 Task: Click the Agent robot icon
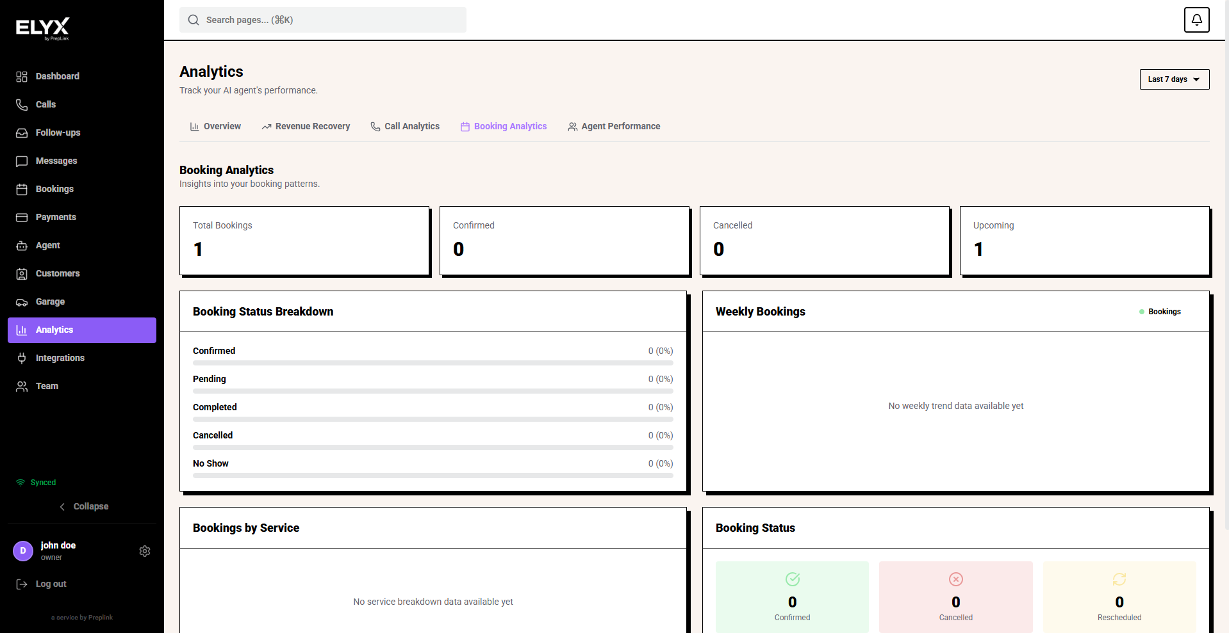point(22,246)
